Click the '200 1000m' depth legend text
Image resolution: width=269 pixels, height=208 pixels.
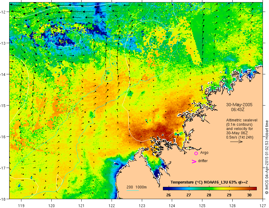tap(137, 187)
